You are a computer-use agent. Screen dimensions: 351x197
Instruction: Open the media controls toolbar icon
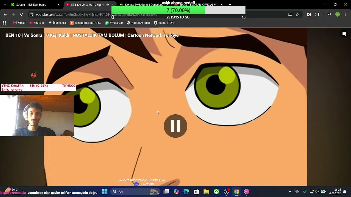329,15
